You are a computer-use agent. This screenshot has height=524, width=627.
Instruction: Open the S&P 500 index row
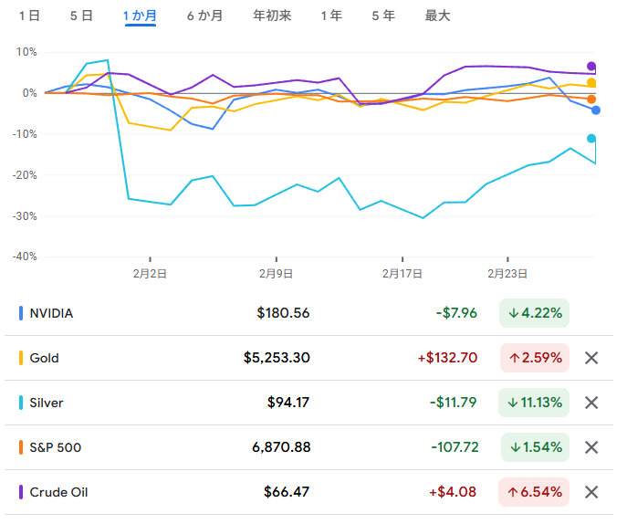[57, 447]
